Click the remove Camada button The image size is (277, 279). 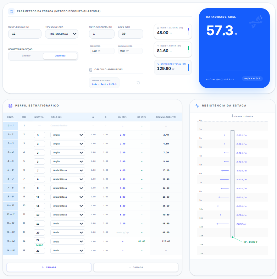135,267
